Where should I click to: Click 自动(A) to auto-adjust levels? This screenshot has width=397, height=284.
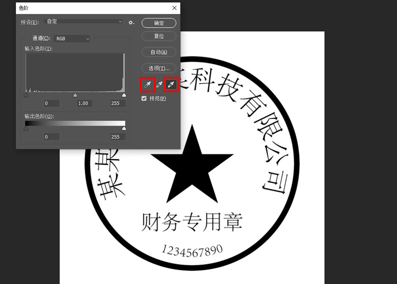pyautogui.click(x=159, y=52)
